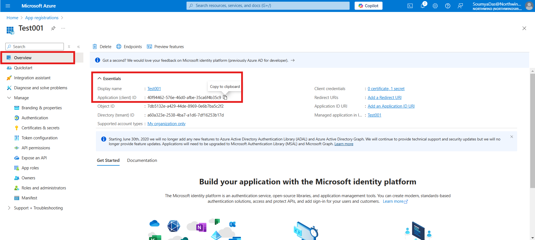
Task: Open the feedback icon in header
Action: (x=460, y=6)
